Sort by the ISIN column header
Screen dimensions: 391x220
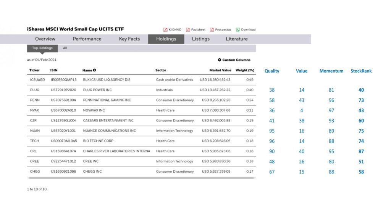coord(54,70)
